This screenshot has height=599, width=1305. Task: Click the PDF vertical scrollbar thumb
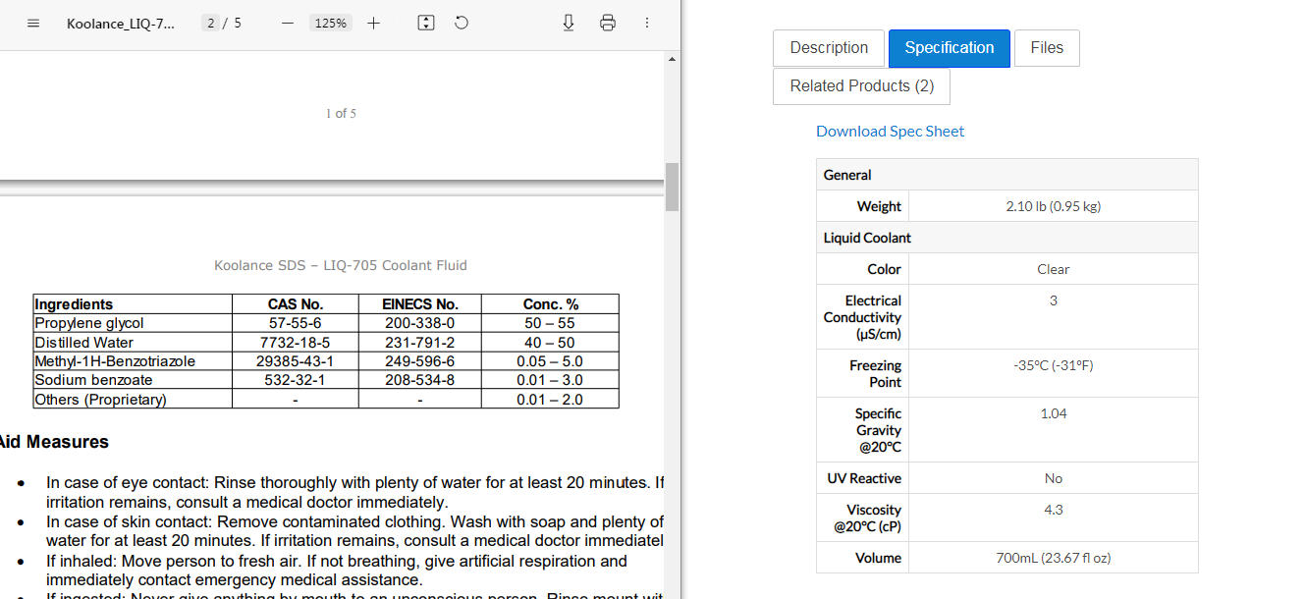click(673, 187)
